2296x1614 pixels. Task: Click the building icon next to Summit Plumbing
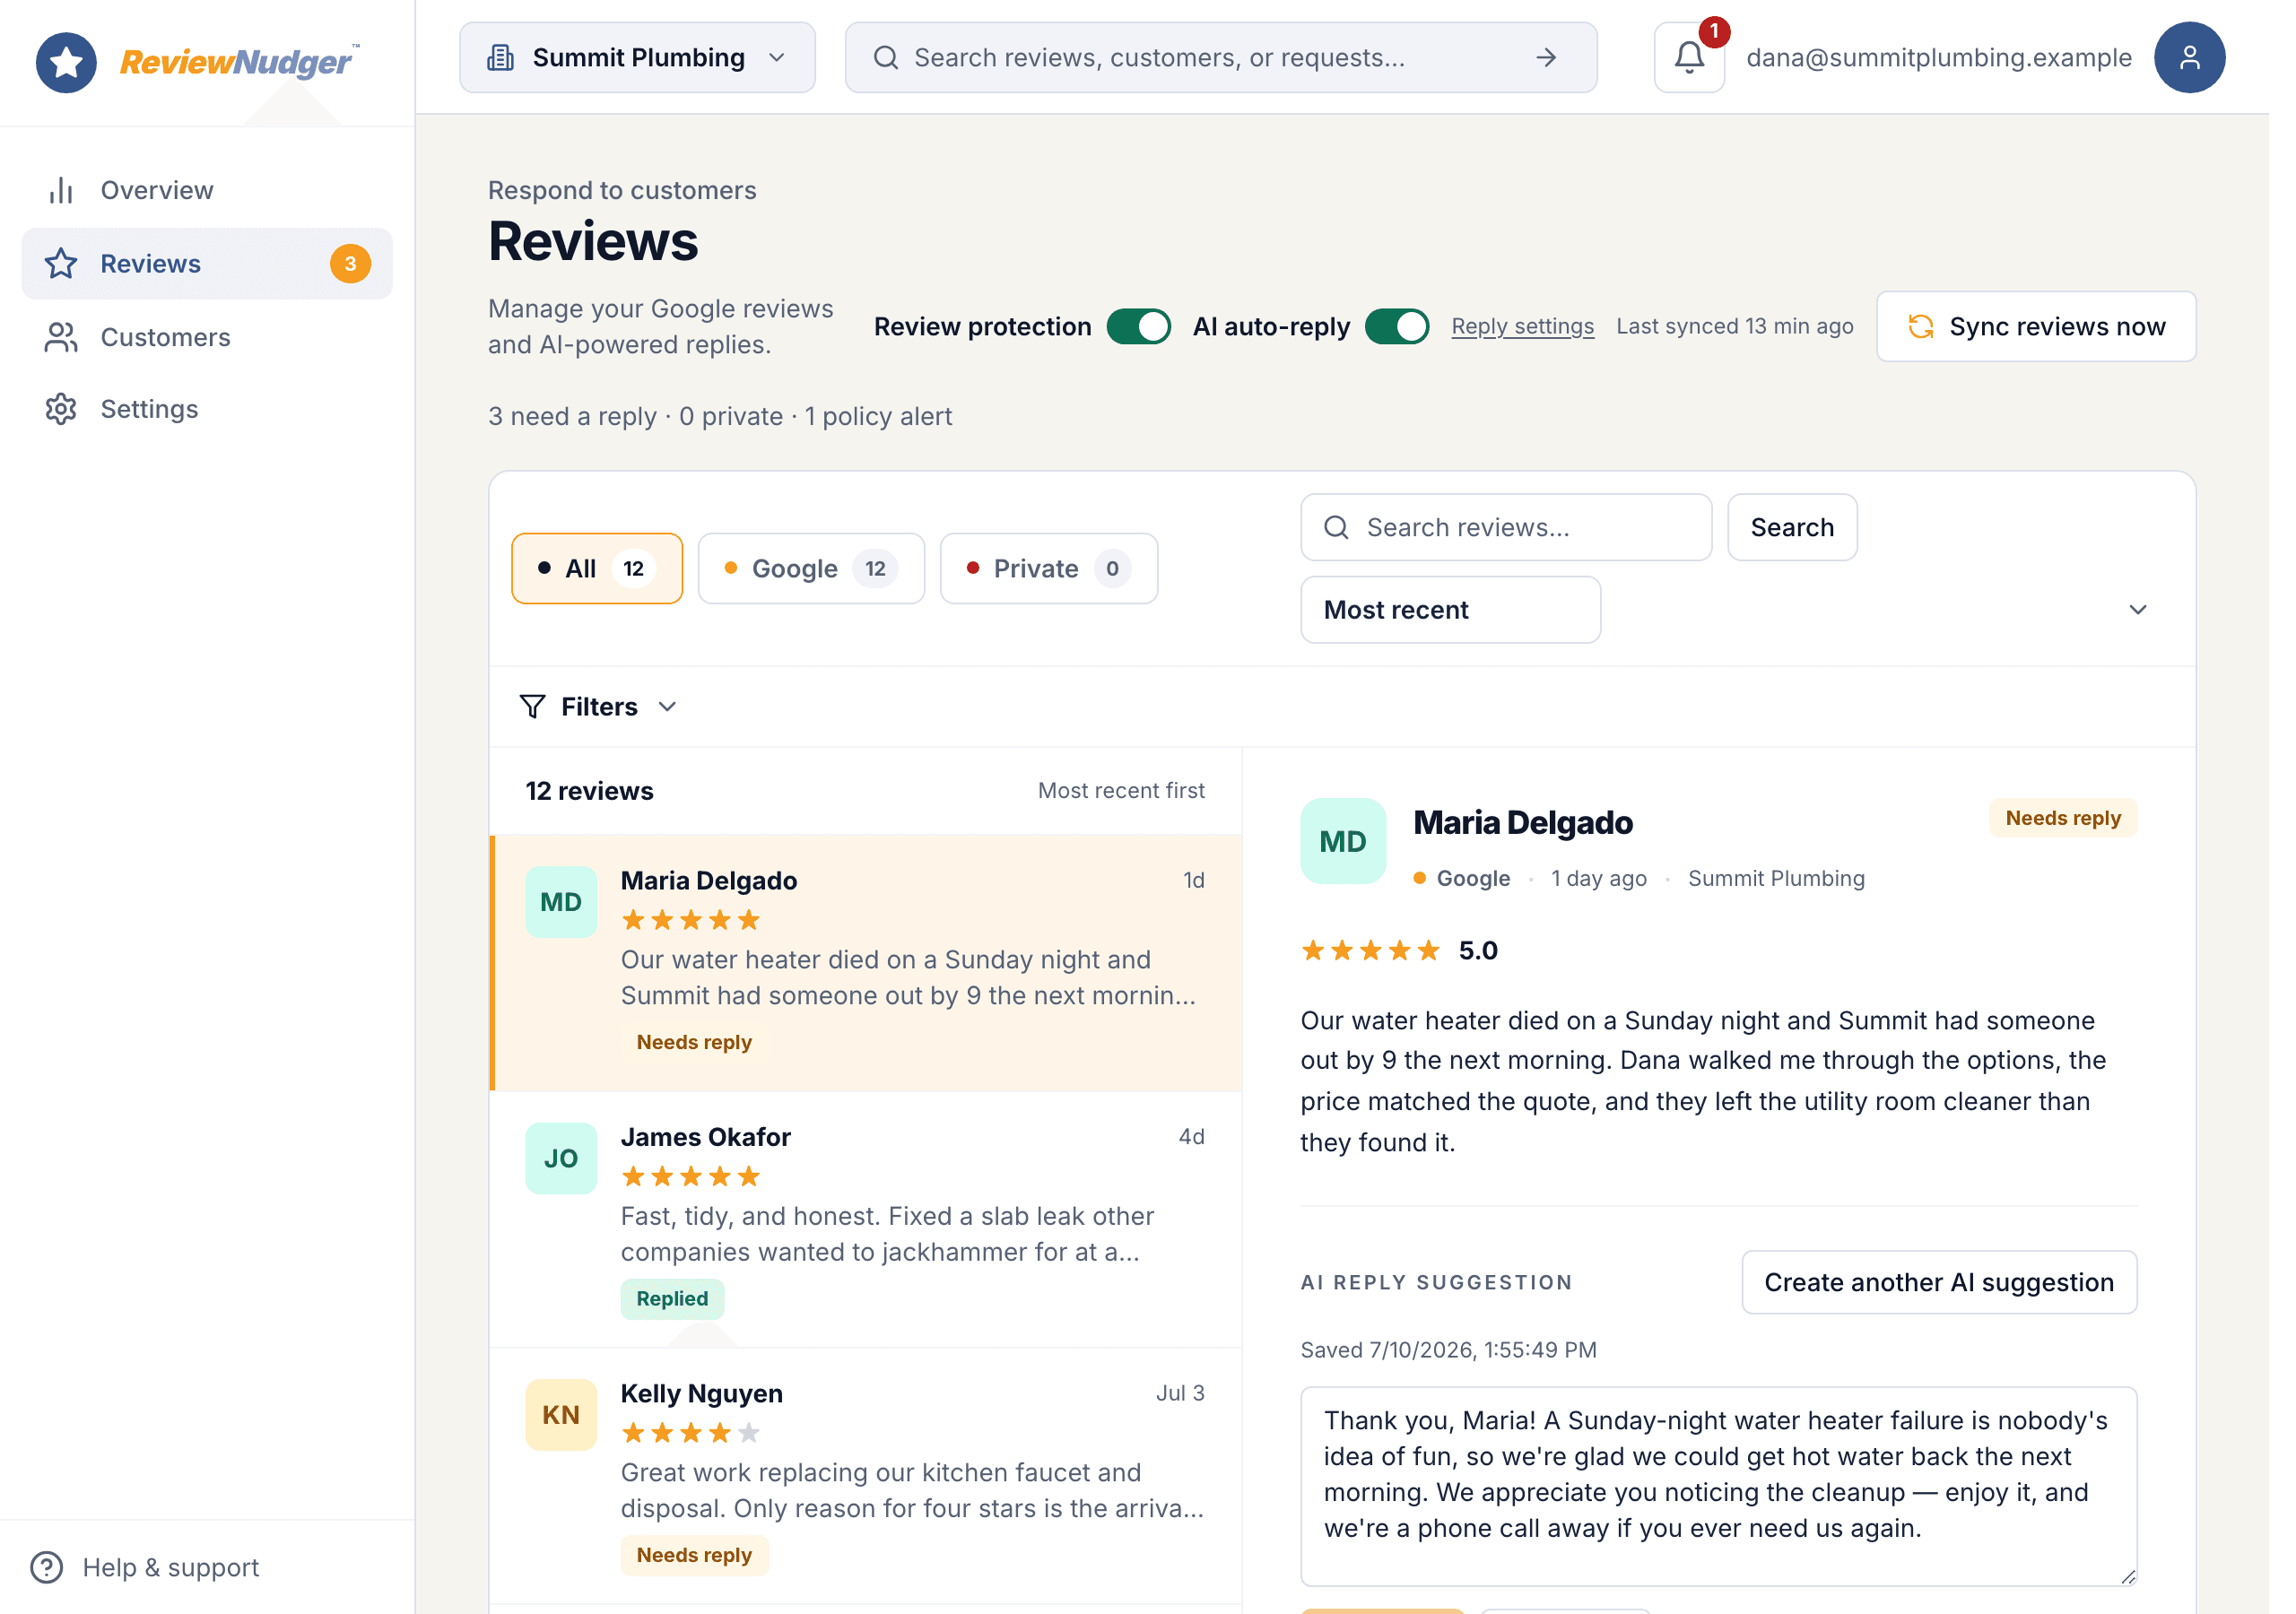(x=506, y=58)
